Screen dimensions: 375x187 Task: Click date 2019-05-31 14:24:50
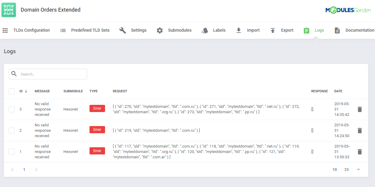pyautogui.click(x=342, y=131)
